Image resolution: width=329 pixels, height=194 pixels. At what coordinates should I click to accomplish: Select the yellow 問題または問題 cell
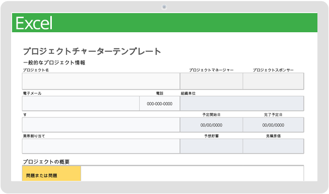(x=51, y=174)
